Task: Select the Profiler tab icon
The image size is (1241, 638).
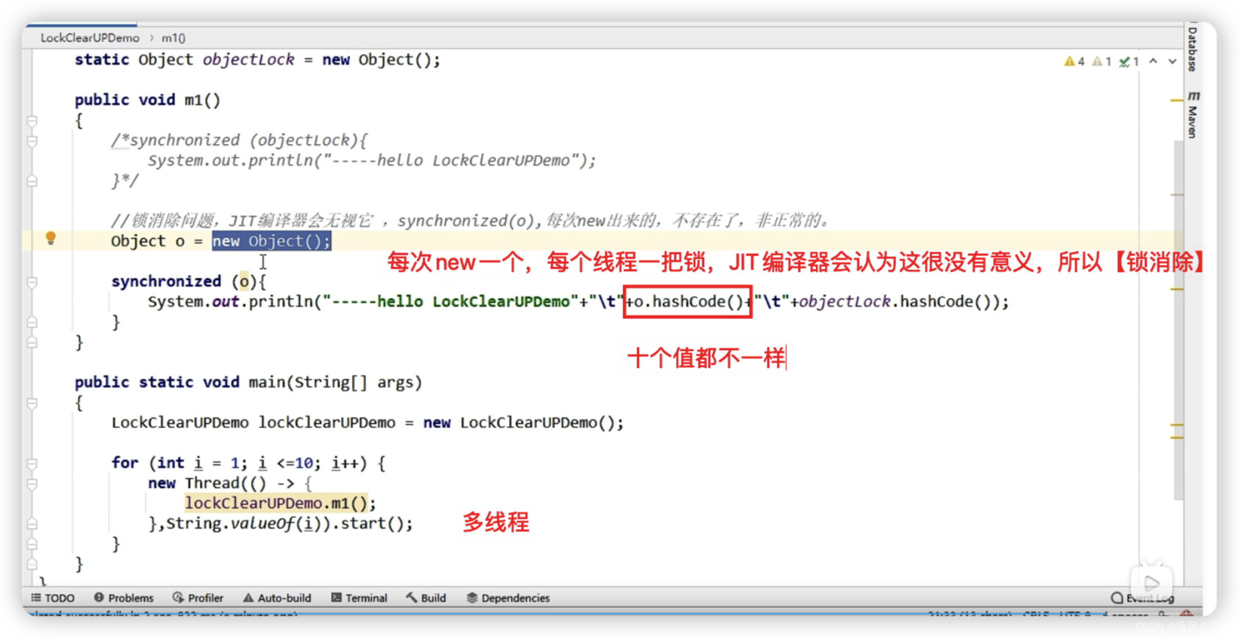Action: click(x=175, y=600)
